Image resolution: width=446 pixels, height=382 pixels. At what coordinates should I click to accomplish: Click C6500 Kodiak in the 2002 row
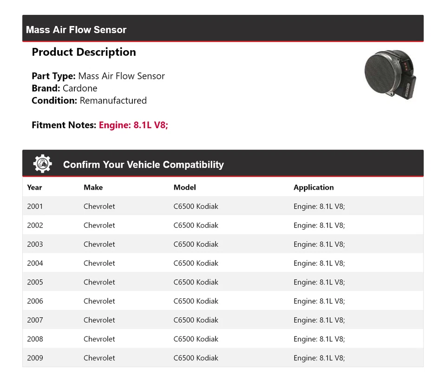(x=196, y=225)
